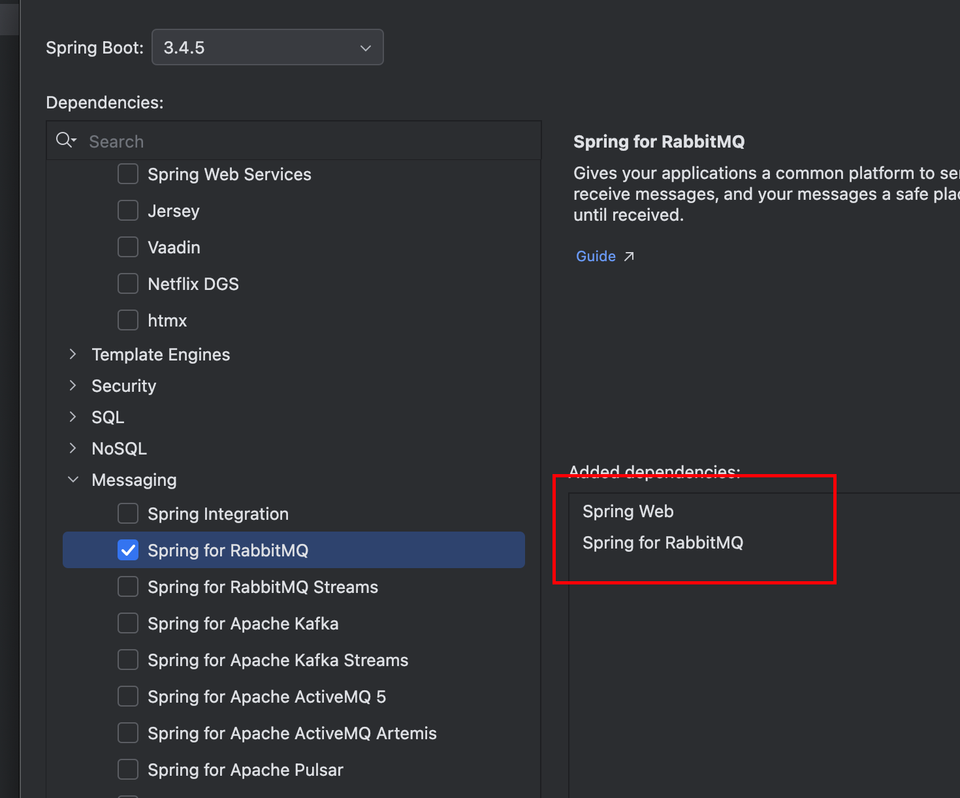Viewport: 960px width, 798px height.
Task: Select the SQL category label
Action: (x=108, y=417)
